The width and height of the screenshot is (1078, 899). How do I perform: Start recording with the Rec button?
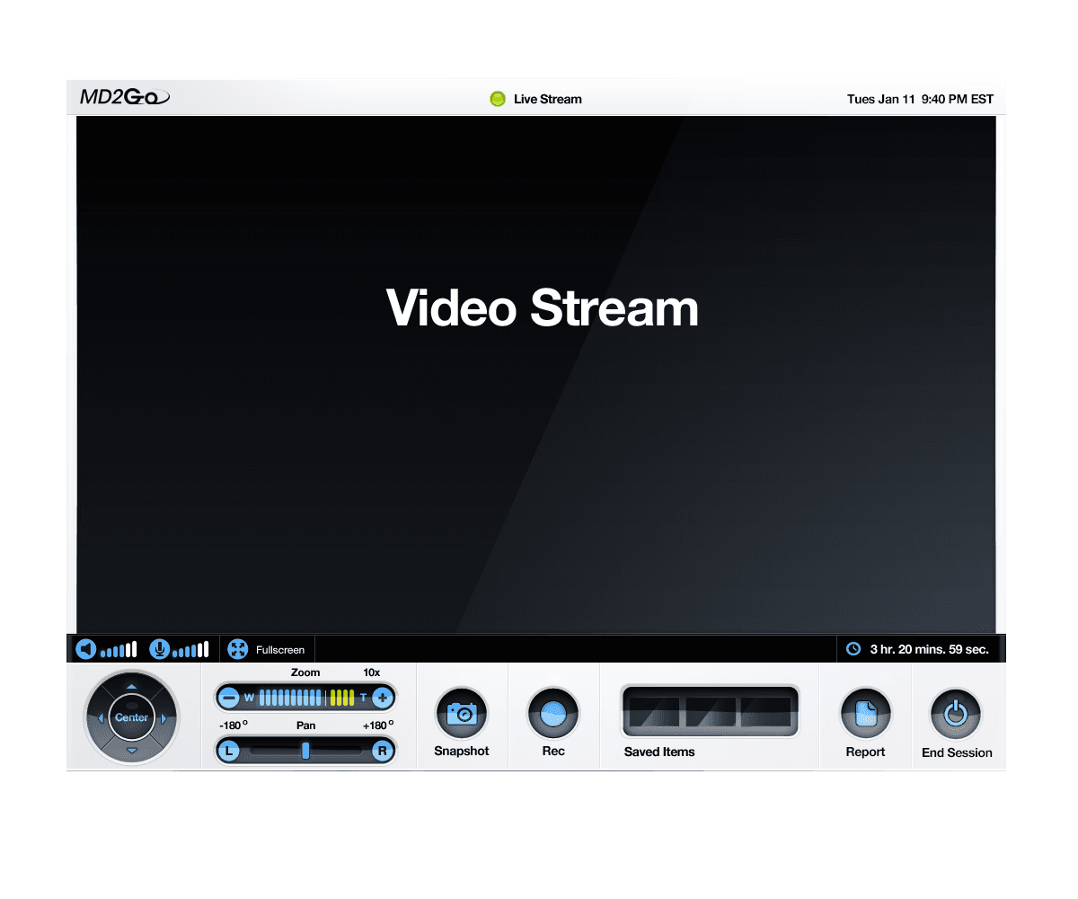click(553, 714)
